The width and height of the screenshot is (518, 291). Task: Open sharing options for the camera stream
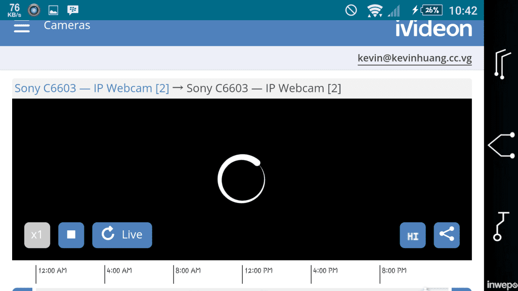pyautogui.click(x=447, y=235)
